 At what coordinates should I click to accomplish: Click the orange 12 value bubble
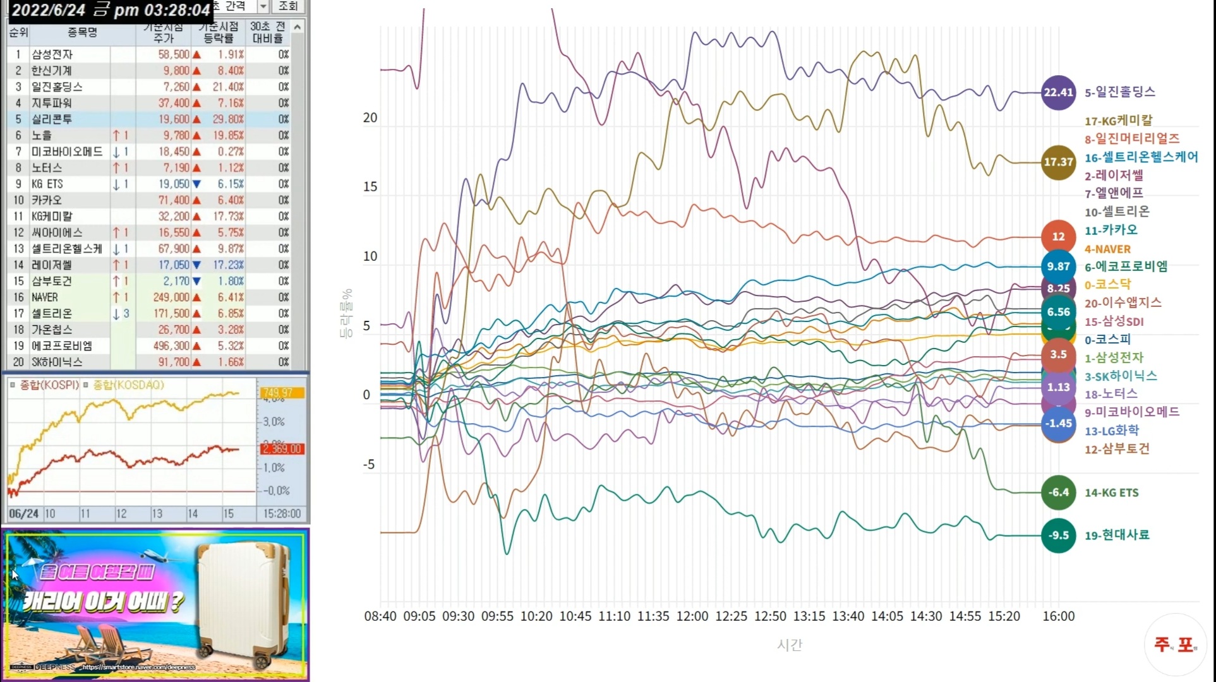pos(1058,237)
